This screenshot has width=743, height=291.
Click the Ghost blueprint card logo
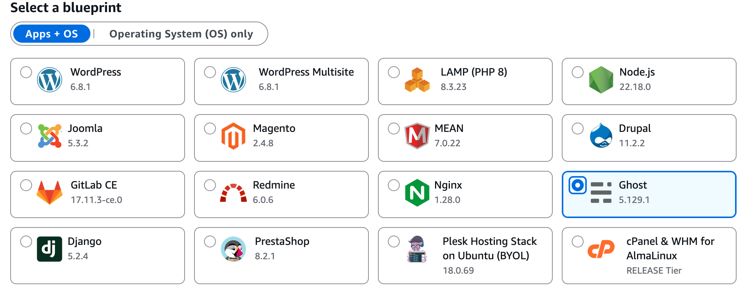[601, 193]
